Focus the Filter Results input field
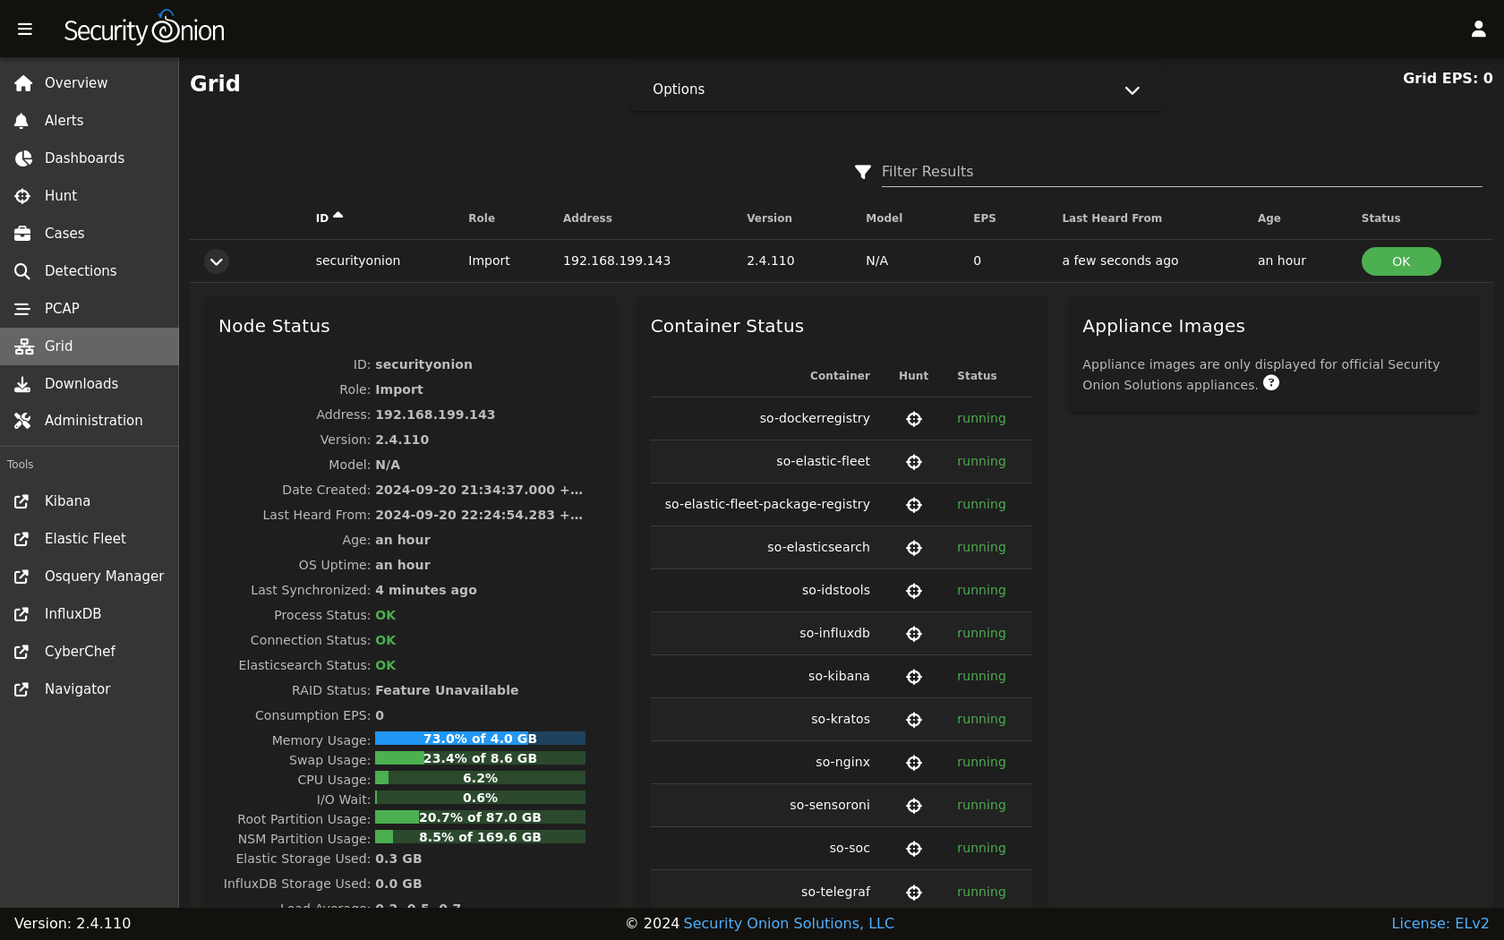 [1182, 172]
